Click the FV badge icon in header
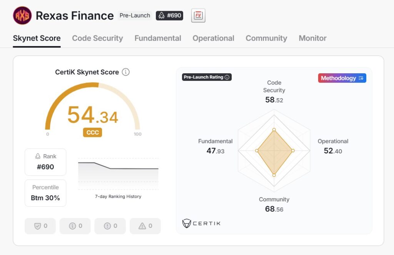The height and width of the screenshot is (255, 394). 198,16
